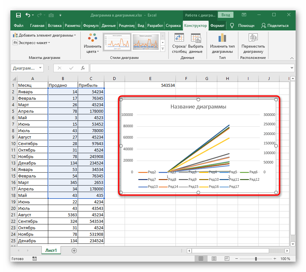Click the Insert Function fx icon
The height and width of the screenshot is (272, 306).
click(83, 68)
